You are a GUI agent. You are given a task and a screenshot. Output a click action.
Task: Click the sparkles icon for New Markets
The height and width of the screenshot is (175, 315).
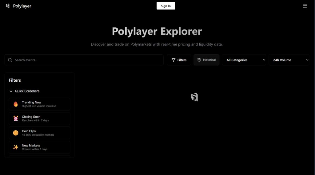tap(16, 147)
